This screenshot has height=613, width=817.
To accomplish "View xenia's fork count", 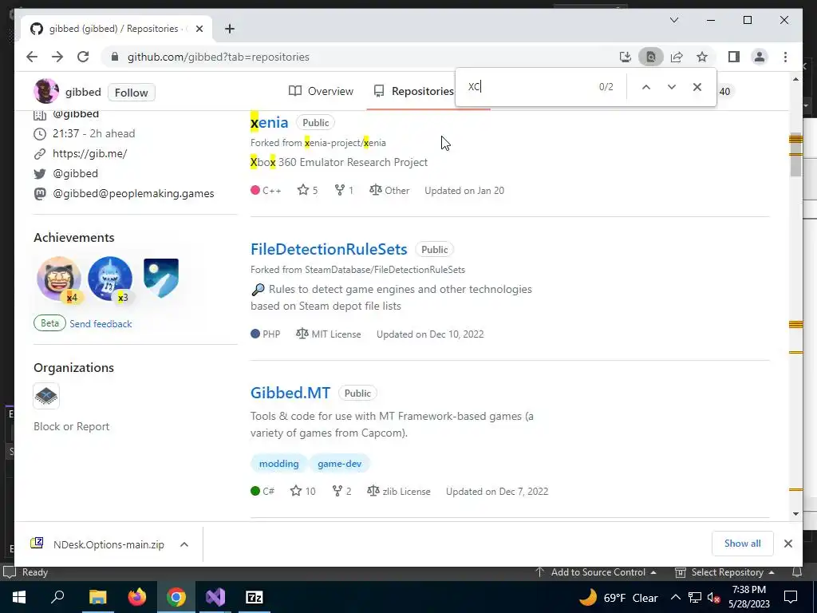I will click(344, 190).
